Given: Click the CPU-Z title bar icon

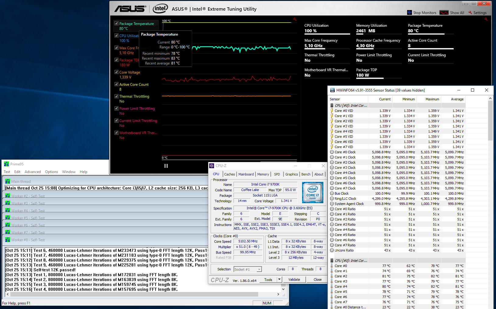Looking at the screenshot, I should click(x=212, y=166).
